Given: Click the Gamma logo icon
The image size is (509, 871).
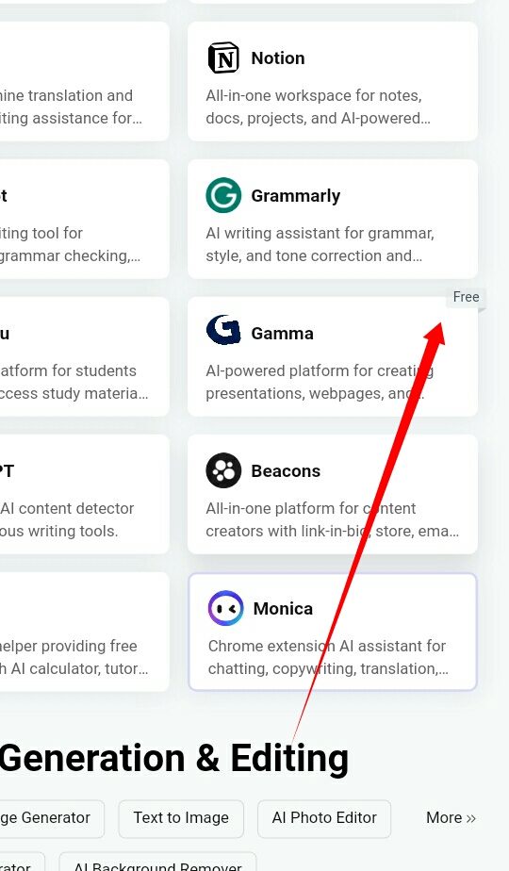Looking at the screenshot, I should [x=223, y=330].
